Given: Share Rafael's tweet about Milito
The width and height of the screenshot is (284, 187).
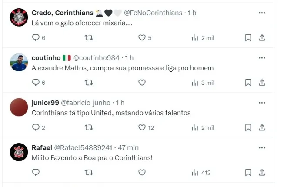Looking at the screenshot, I should [262, 173].
